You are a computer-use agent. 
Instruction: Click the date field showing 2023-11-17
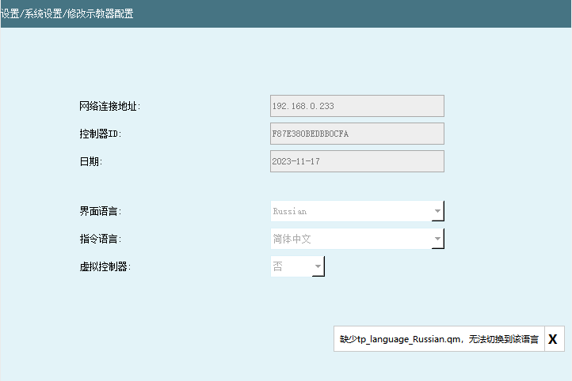point(357,161)
